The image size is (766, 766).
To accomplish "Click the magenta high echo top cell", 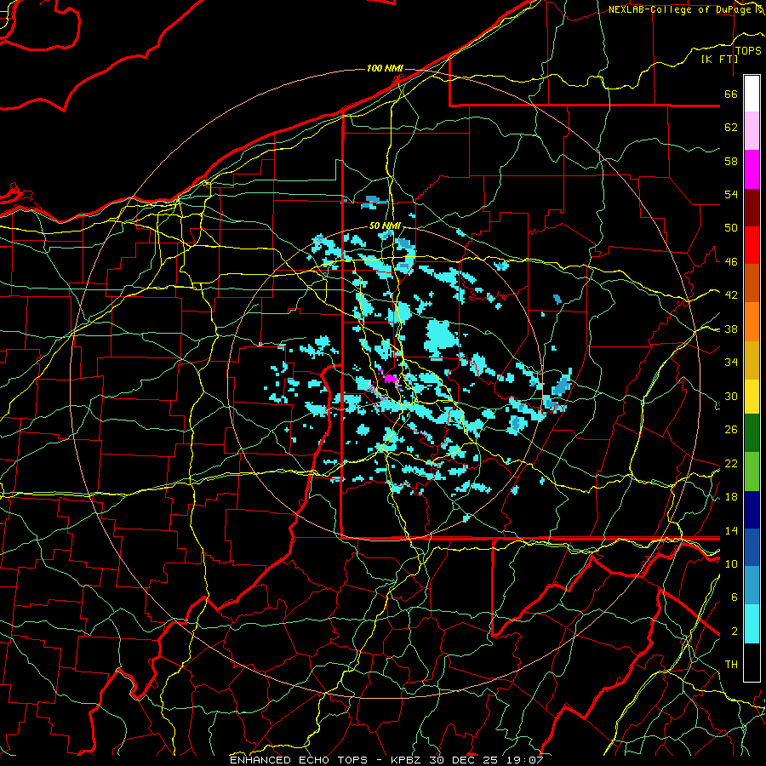I will tap(391, 378).
